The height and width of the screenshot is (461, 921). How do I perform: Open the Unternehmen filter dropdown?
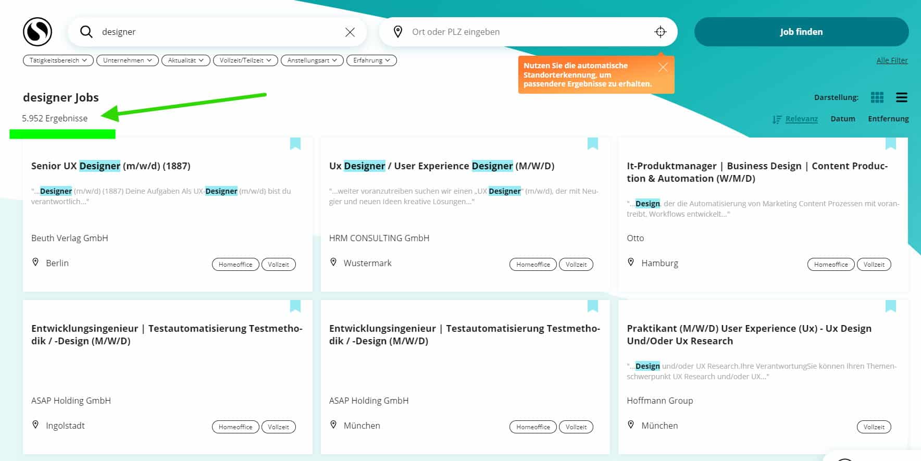coord(128,60)
